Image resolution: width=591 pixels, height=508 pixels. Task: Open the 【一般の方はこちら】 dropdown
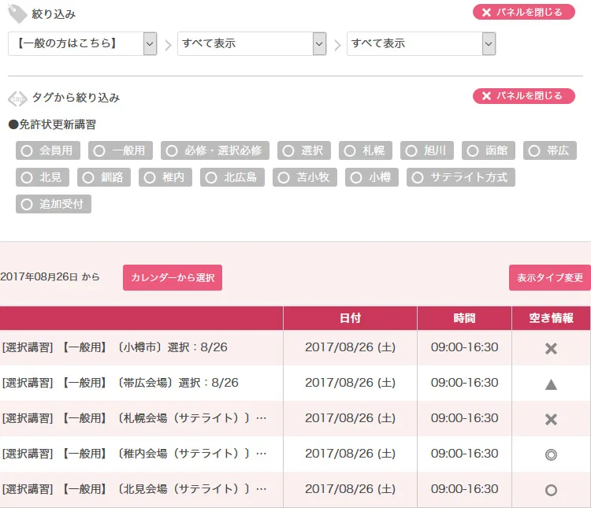pyautogui.click(x=82, y=44)
